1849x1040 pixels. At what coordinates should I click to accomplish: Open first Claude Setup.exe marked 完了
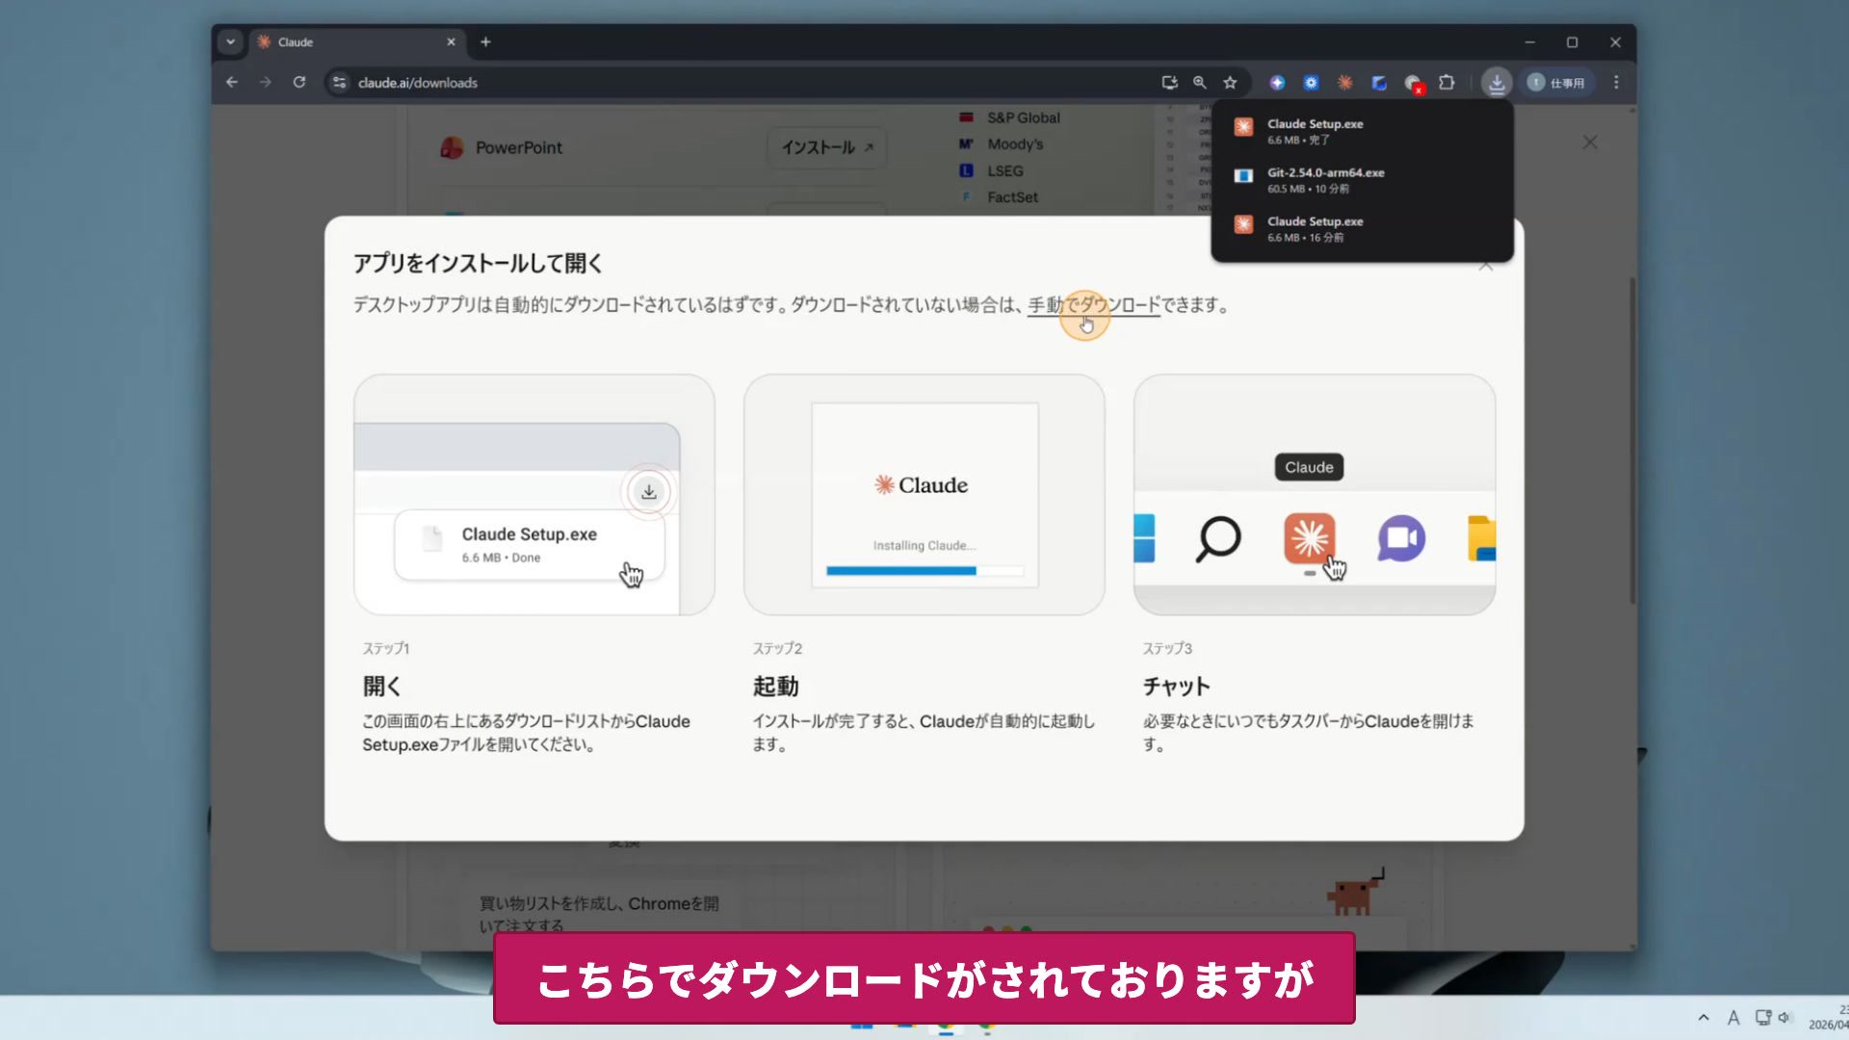(1362, 132)
